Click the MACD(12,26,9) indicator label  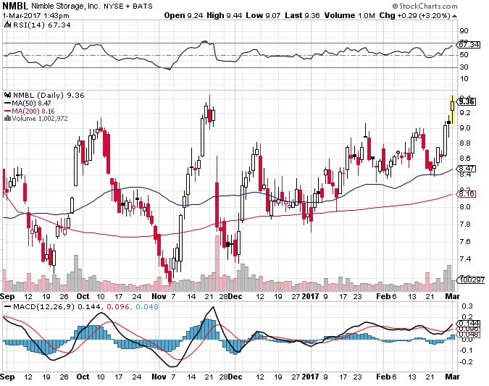point(43,307)
